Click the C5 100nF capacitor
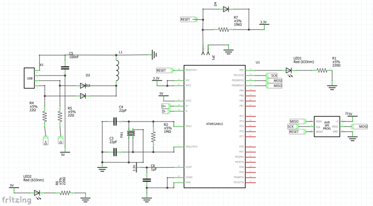 coord(65,67)
